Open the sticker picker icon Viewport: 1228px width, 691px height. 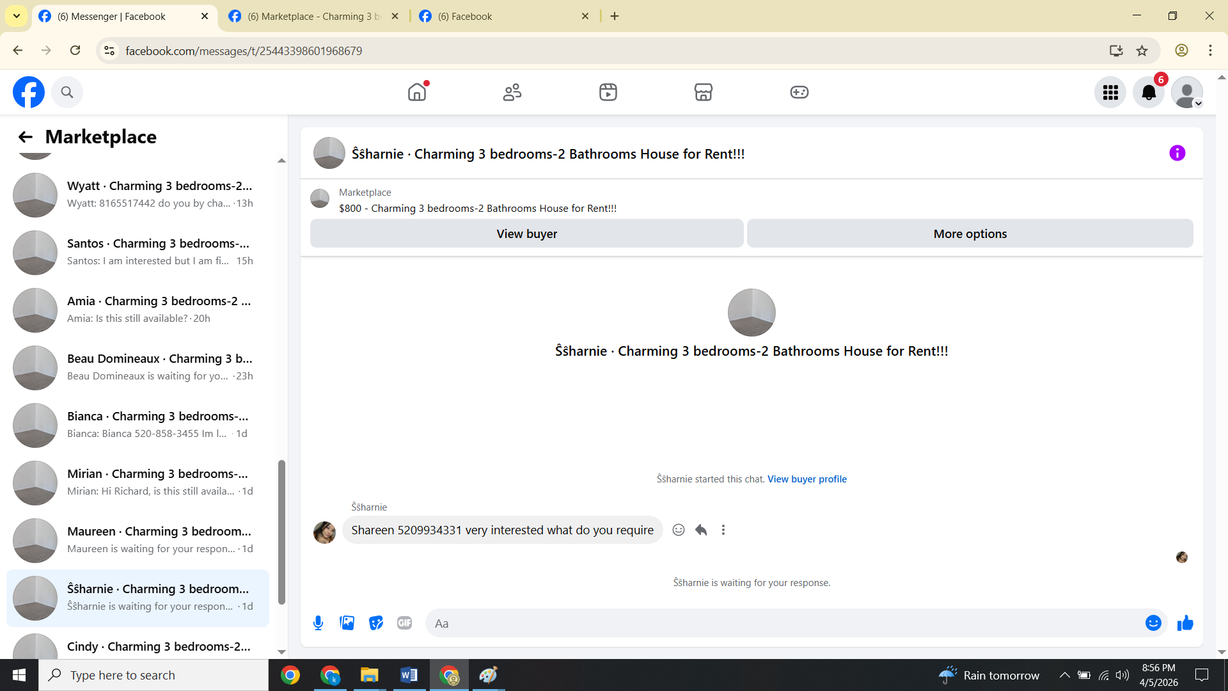coord(376,623)
